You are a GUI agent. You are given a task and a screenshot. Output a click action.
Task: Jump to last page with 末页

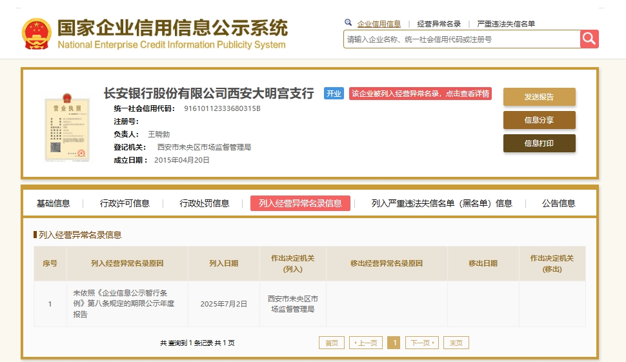[x=456, y=343]
